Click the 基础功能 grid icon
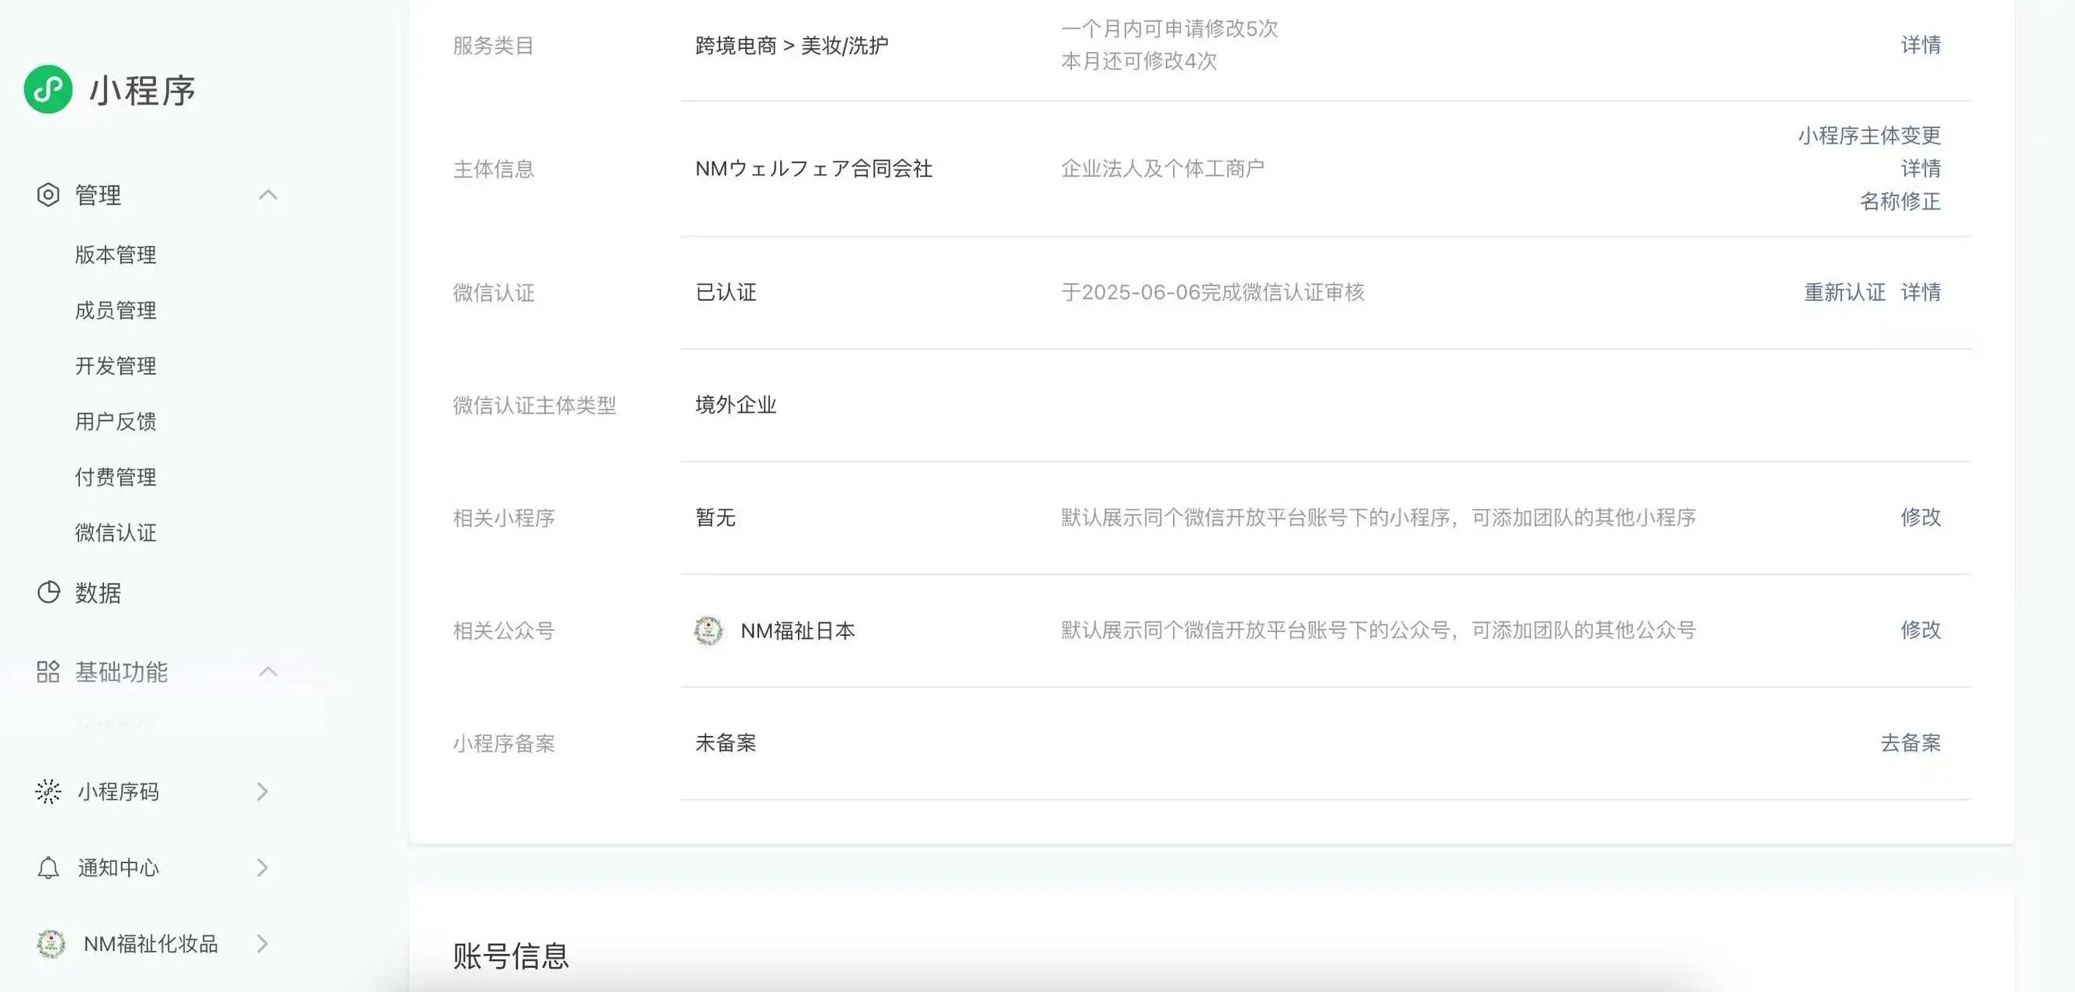This screenshot has width=2075, height=992. 48,672
